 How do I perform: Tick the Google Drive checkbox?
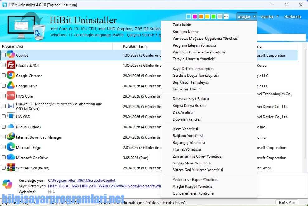[3, 86]
